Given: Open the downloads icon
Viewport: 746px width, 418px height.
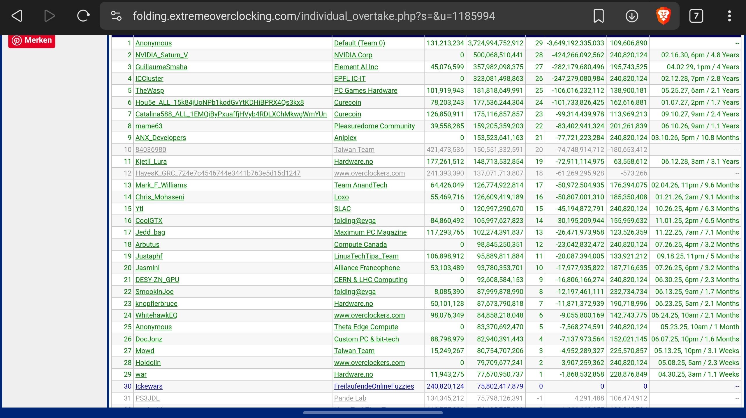Looking at the screenshot, I should click(631, 16).
